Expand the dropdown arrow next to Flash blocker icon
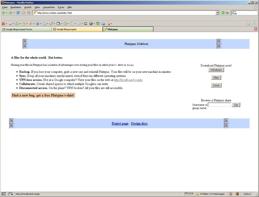 click(x=111, y=24)
